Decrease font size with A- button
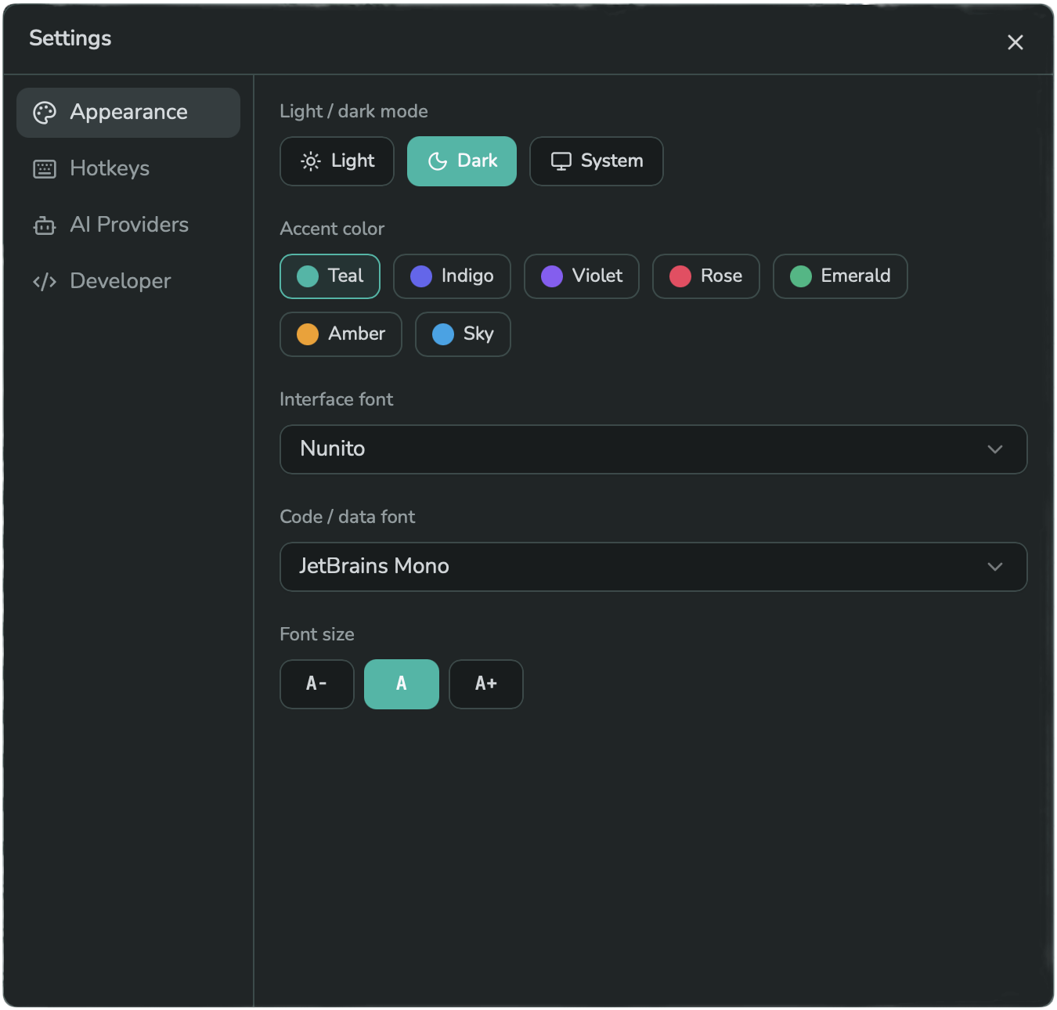1057x1010 pixels. (317, 684)
